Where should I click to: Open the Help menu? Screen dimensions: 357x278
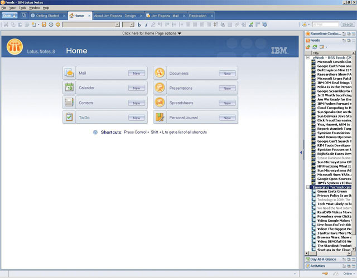tap(46, 8)
